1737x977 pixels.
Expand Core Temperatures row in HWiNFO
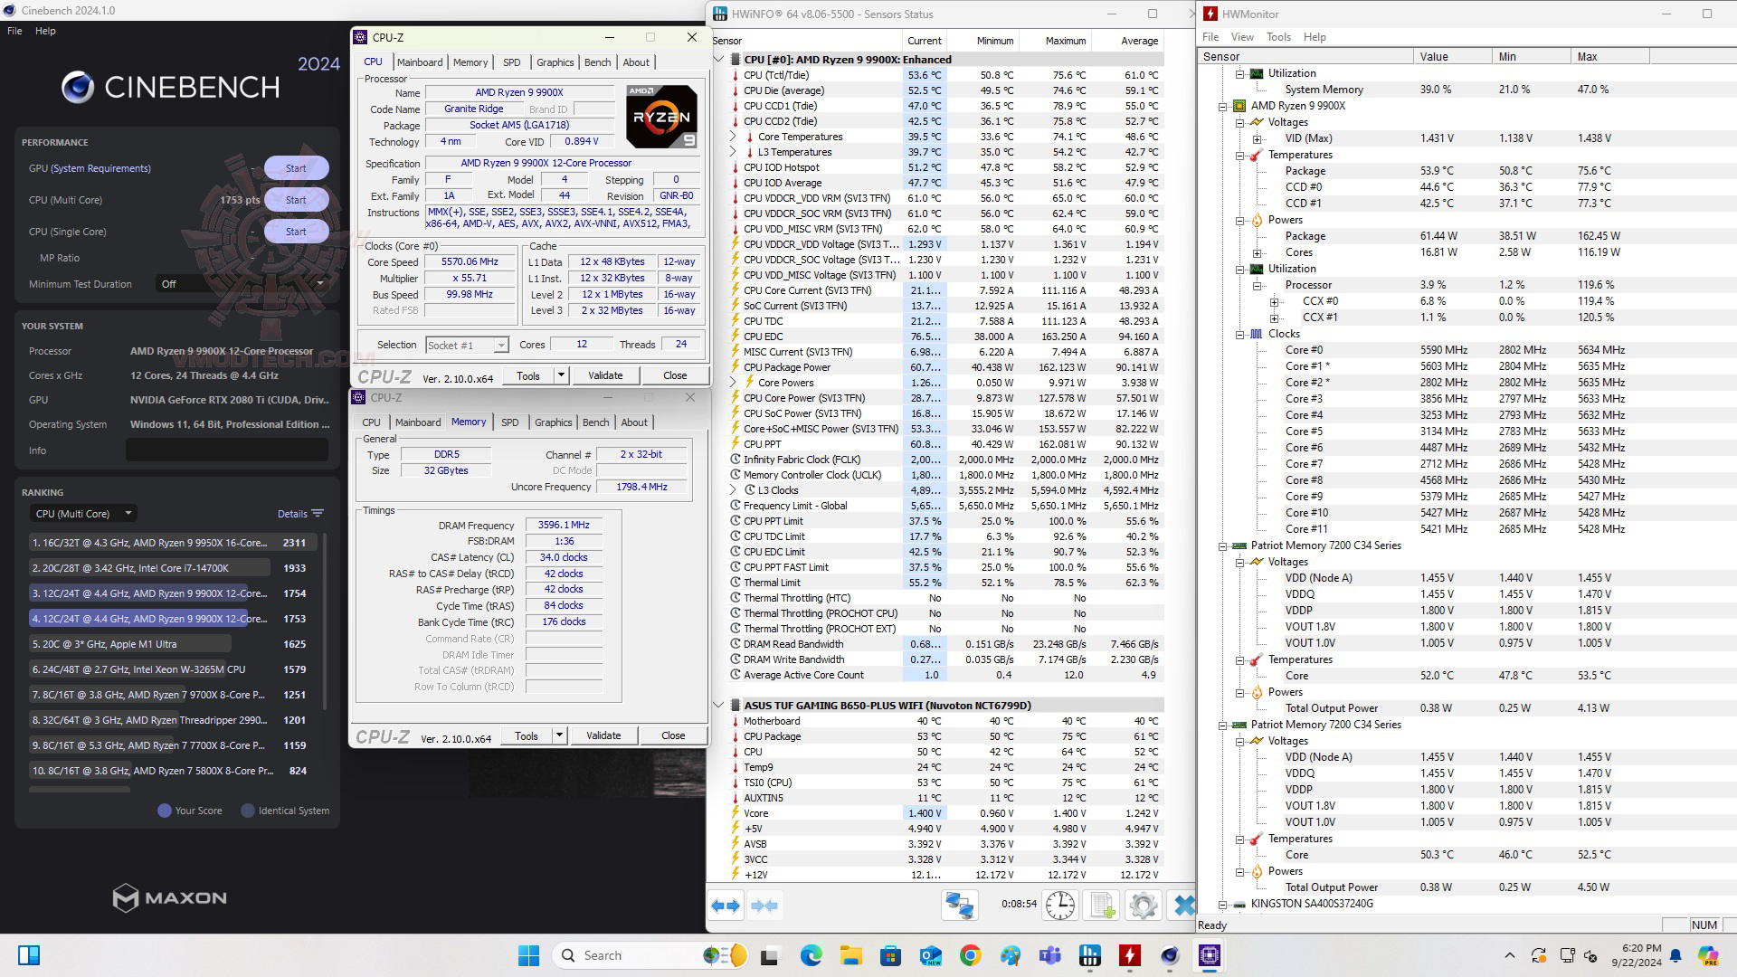tap(734, 137)
